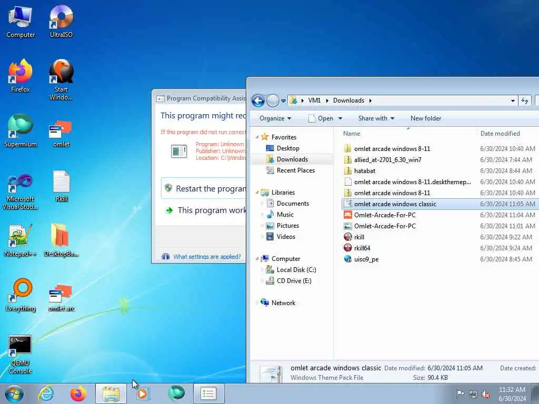
Task: Select the omlet arcade windows classic file
Action: pos(440,204)
